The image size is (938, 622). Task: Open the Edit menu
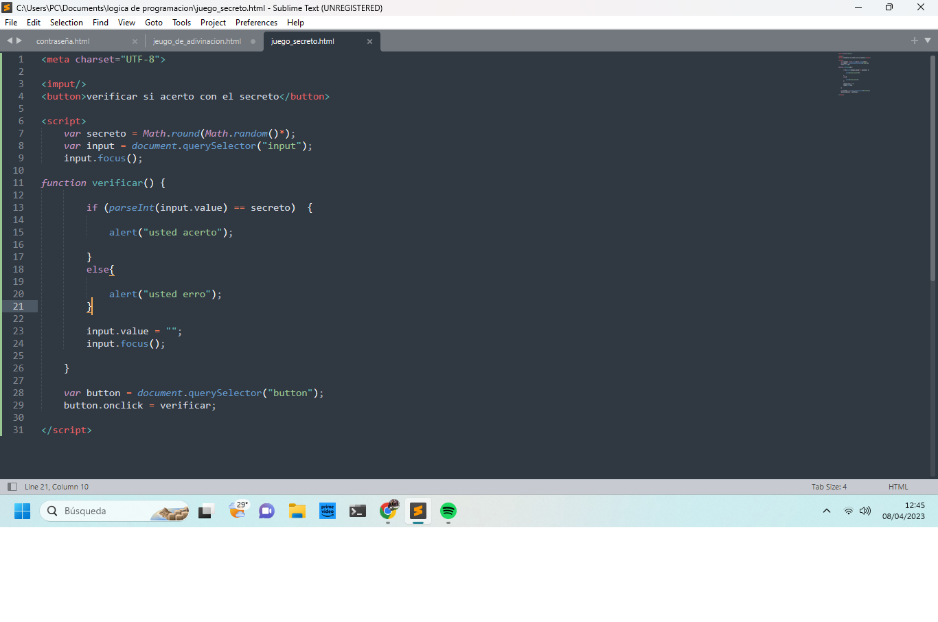click(34, 23)
